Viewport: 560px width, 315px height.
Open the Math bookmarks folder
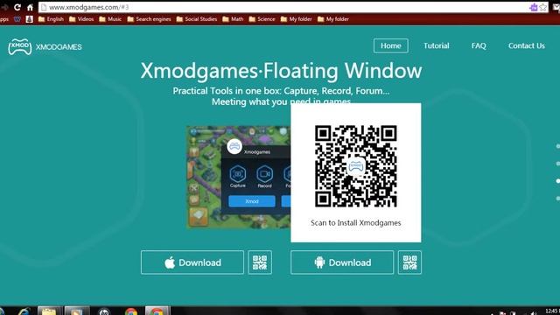point(233,19)
